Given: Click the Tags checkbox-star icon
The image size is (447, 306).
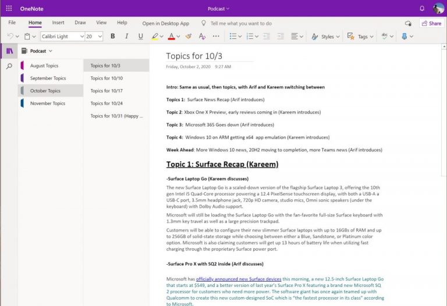Looking at the screenshot, I should [x=350, y=36].
